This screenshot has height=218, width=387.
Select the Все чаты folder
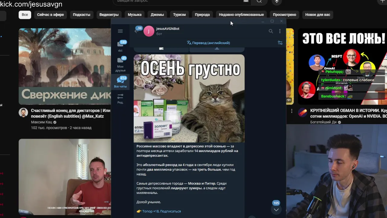click(x=120, y=82)
